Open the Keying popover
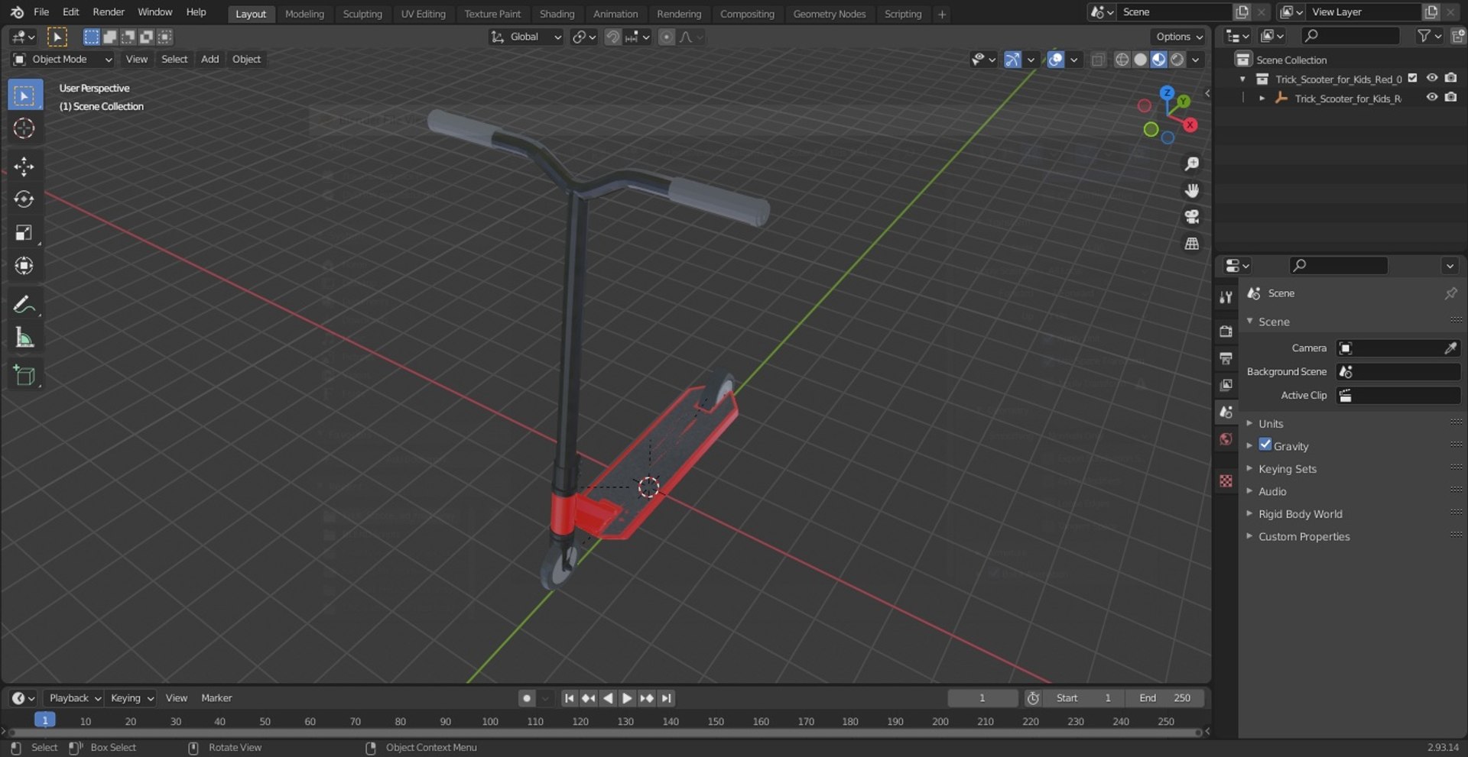 [x=131, y=698]
